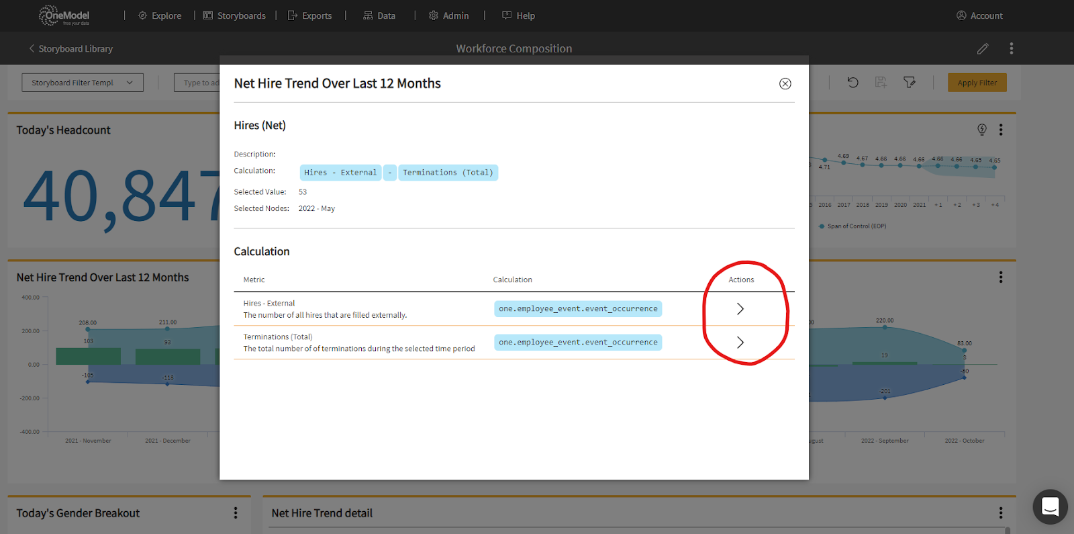Click the Terminations (Total) formula chip

(448, 173)
